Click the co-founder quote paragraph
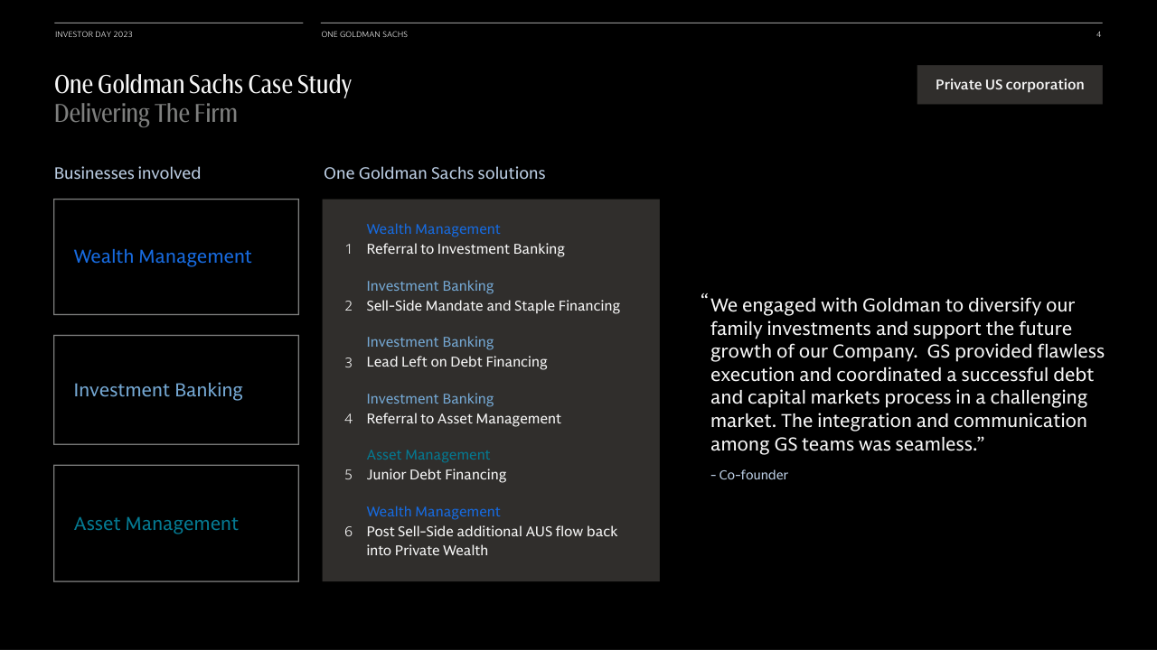This screenshot has width=1157, height=650. click(x=904, y=375)
